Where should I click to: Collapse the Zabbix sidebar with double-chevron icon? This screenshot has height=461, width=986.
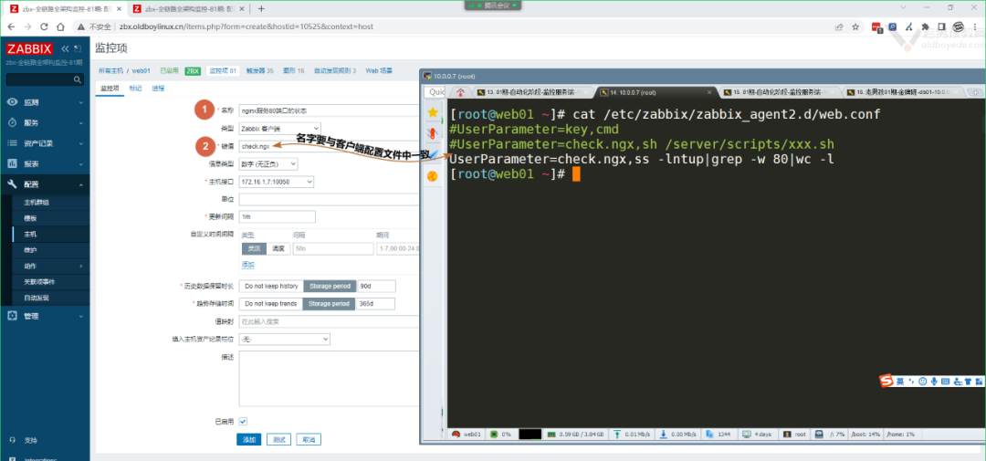click(65, 48)
